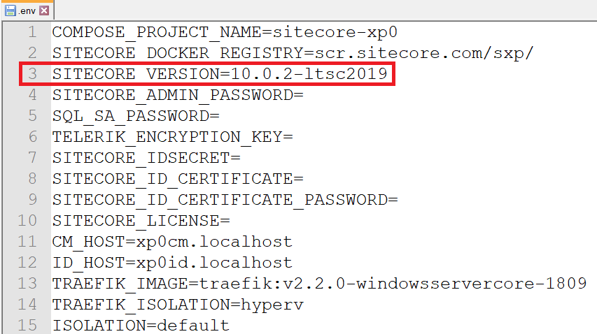Click the ID_HOST=xp0id.localhost line
This screenshot has width=597, height=334.
point(172,263)
